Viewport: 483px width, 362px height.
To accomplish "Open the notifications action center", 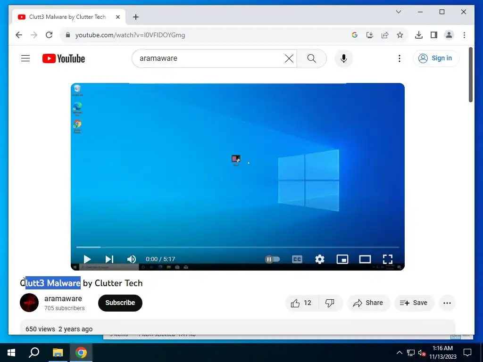I will click(467, 353).
